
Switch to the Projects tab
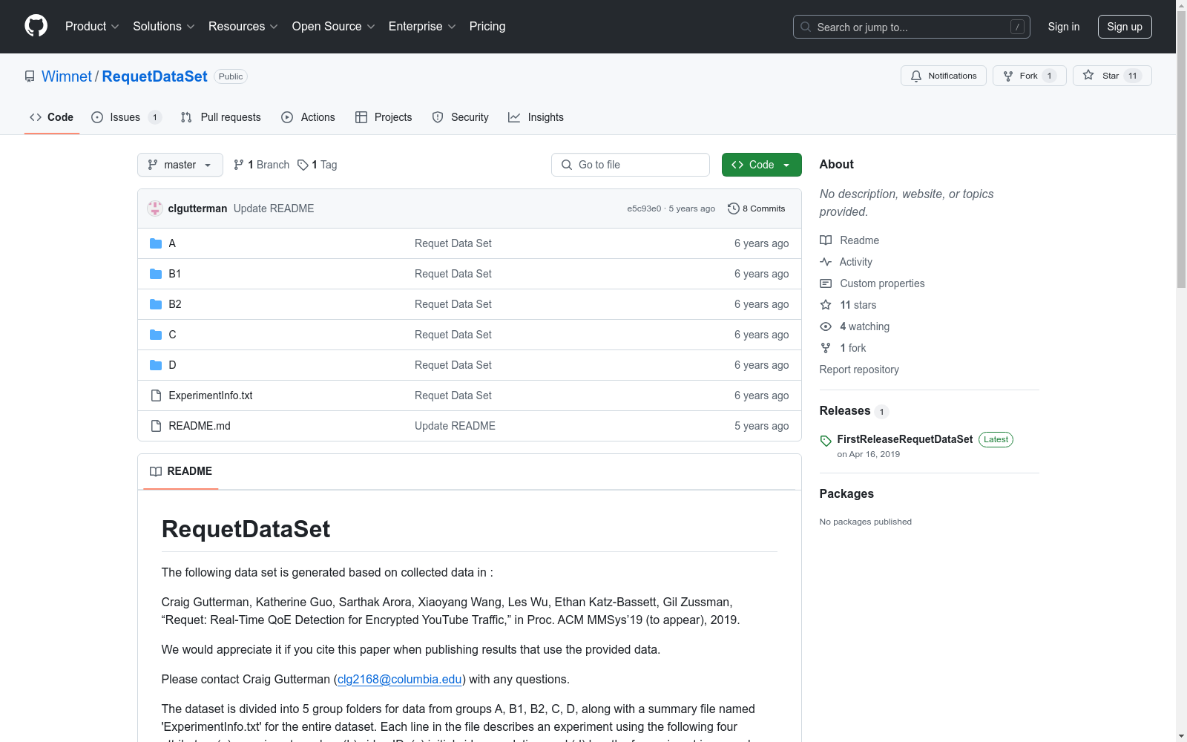click(384, 117)
